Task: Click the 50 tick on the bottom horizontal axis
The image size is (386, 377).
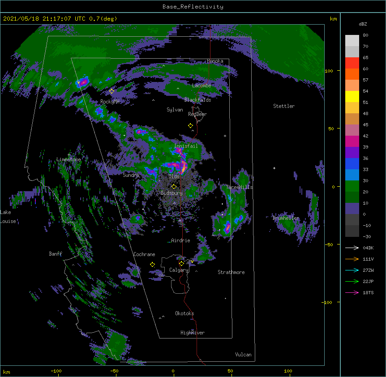Action: [x=230, y=371]
